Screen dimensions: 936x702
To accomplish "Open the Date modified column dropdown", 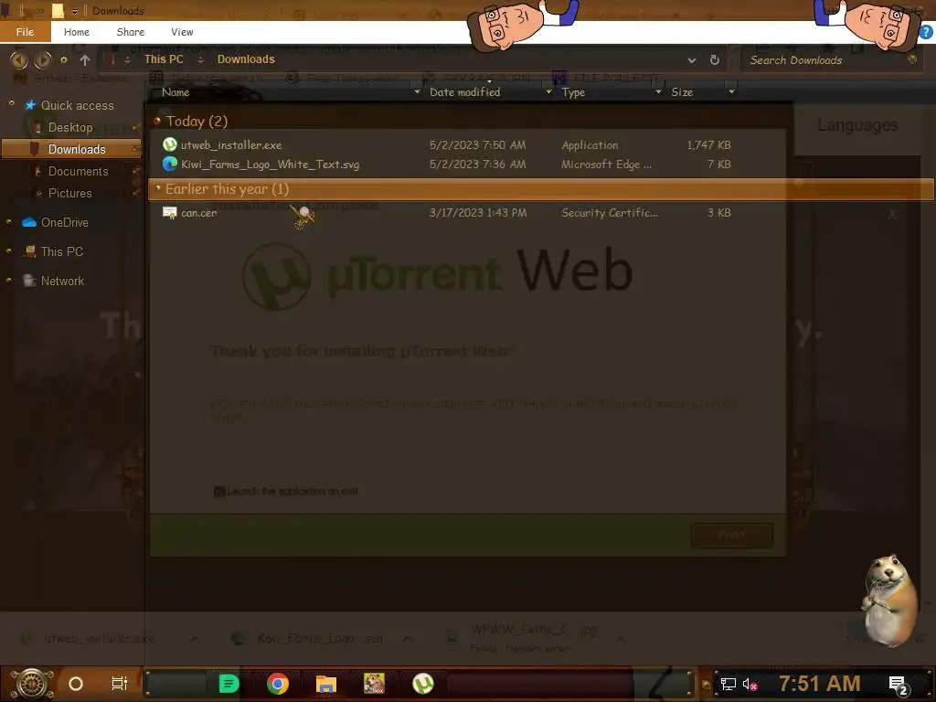I will [548, 92].
